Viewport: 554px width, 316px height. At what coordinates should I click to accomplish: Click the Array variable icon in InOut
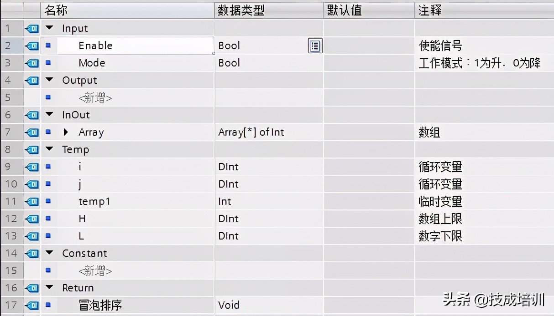(31, 132)
